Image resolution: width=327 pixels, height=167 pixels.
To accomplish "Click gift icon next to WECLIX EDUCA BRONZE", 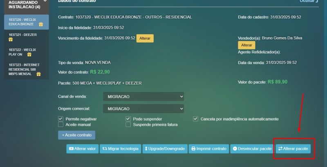I will coord(41,24).
